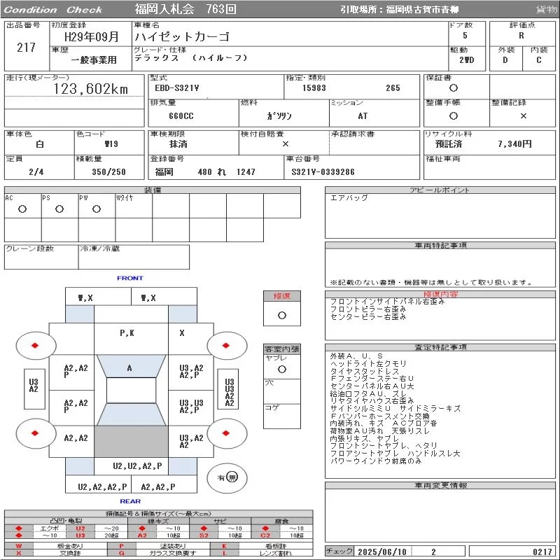Click the エアバッグ appeal point
560x560 pixels.
point(349,198)
